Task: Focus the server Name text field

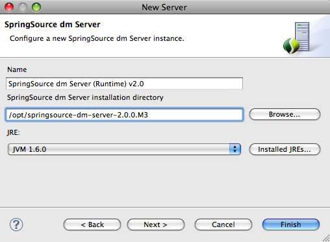Action: [x=124, y=84]
